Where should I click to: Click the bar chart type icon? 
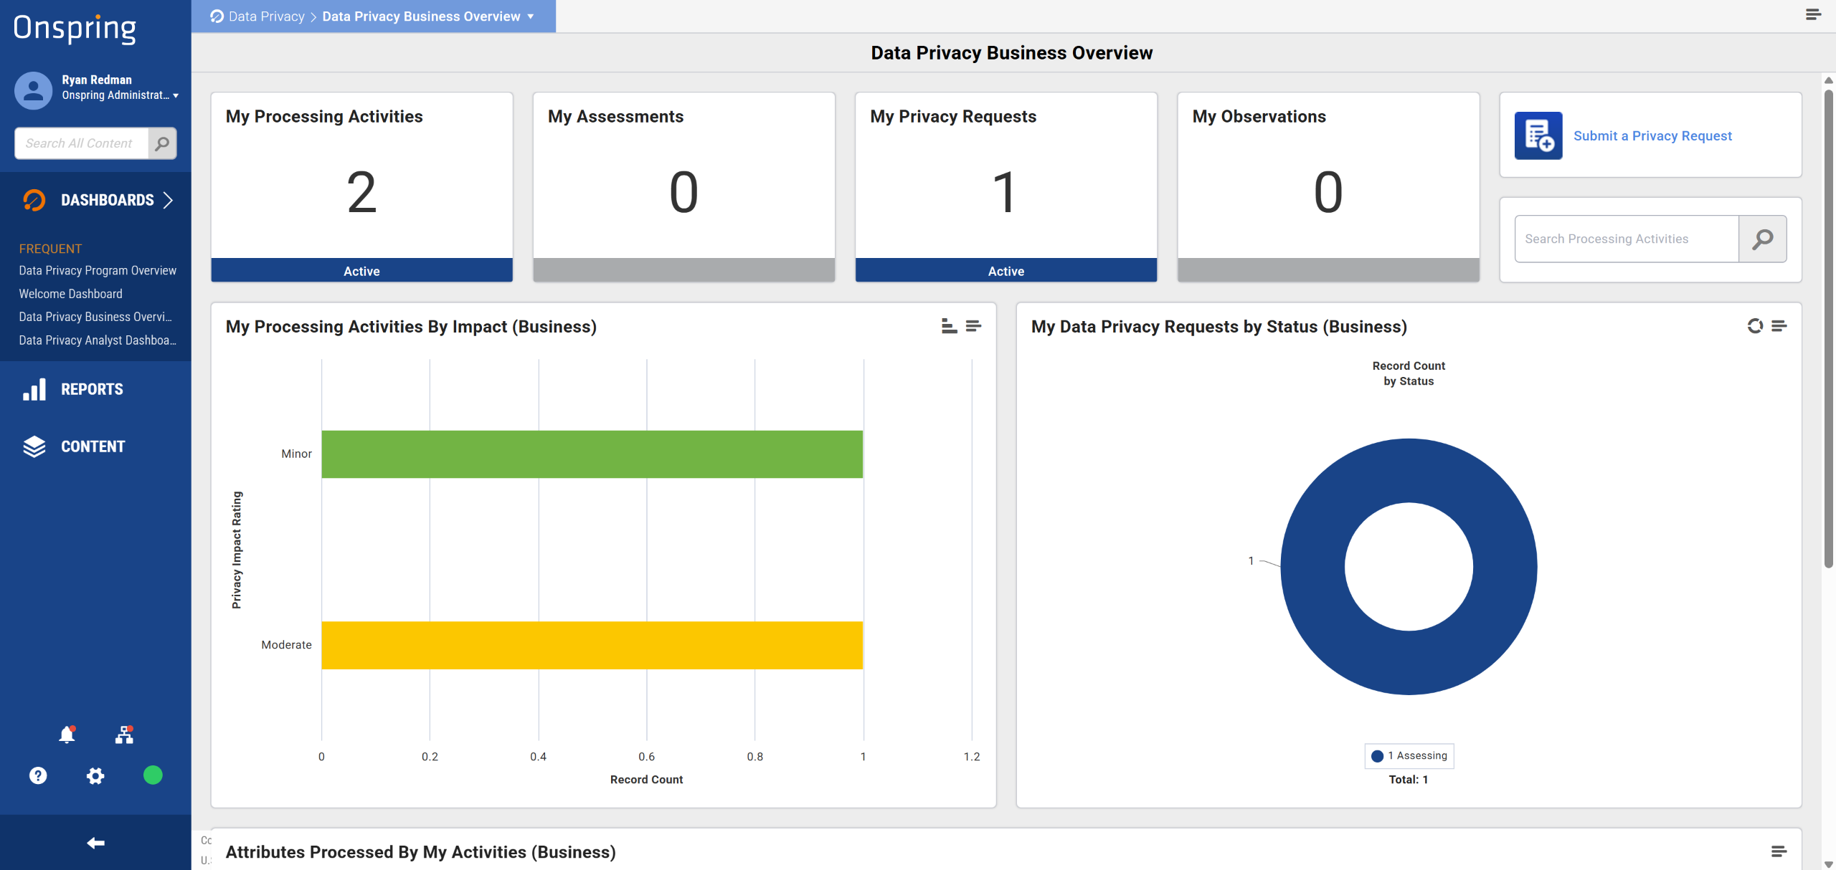pyautogui.click(x=949, y=326)
